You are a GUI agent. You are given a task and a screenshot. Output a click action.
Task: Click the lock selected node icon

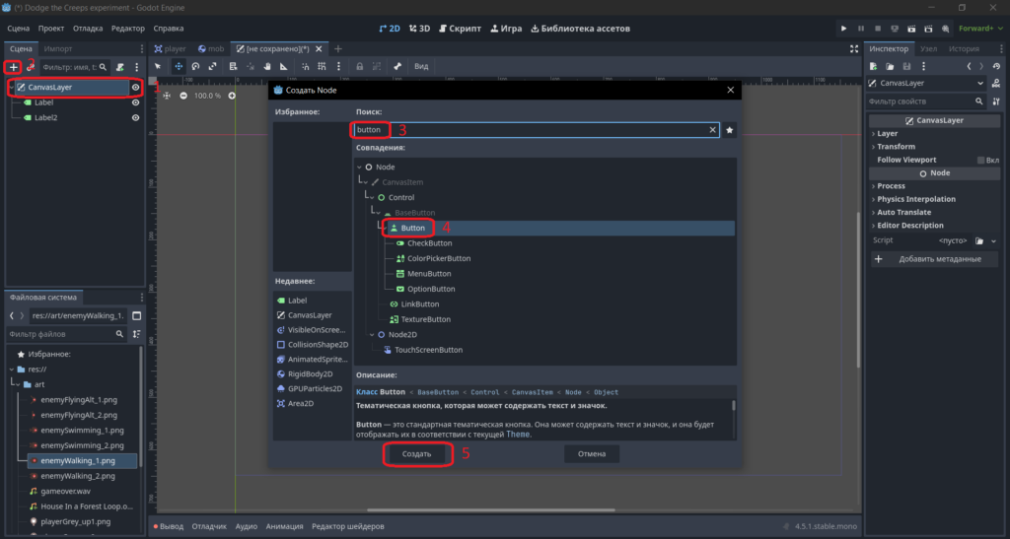point(359,66)
